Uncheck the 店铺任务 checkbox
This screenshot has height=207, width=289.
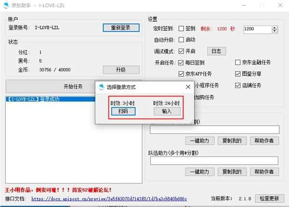[x=238, y=86]
